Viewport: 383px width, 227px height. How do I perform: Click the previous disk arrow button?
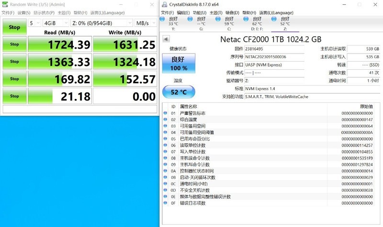click(x=166, y=39)
